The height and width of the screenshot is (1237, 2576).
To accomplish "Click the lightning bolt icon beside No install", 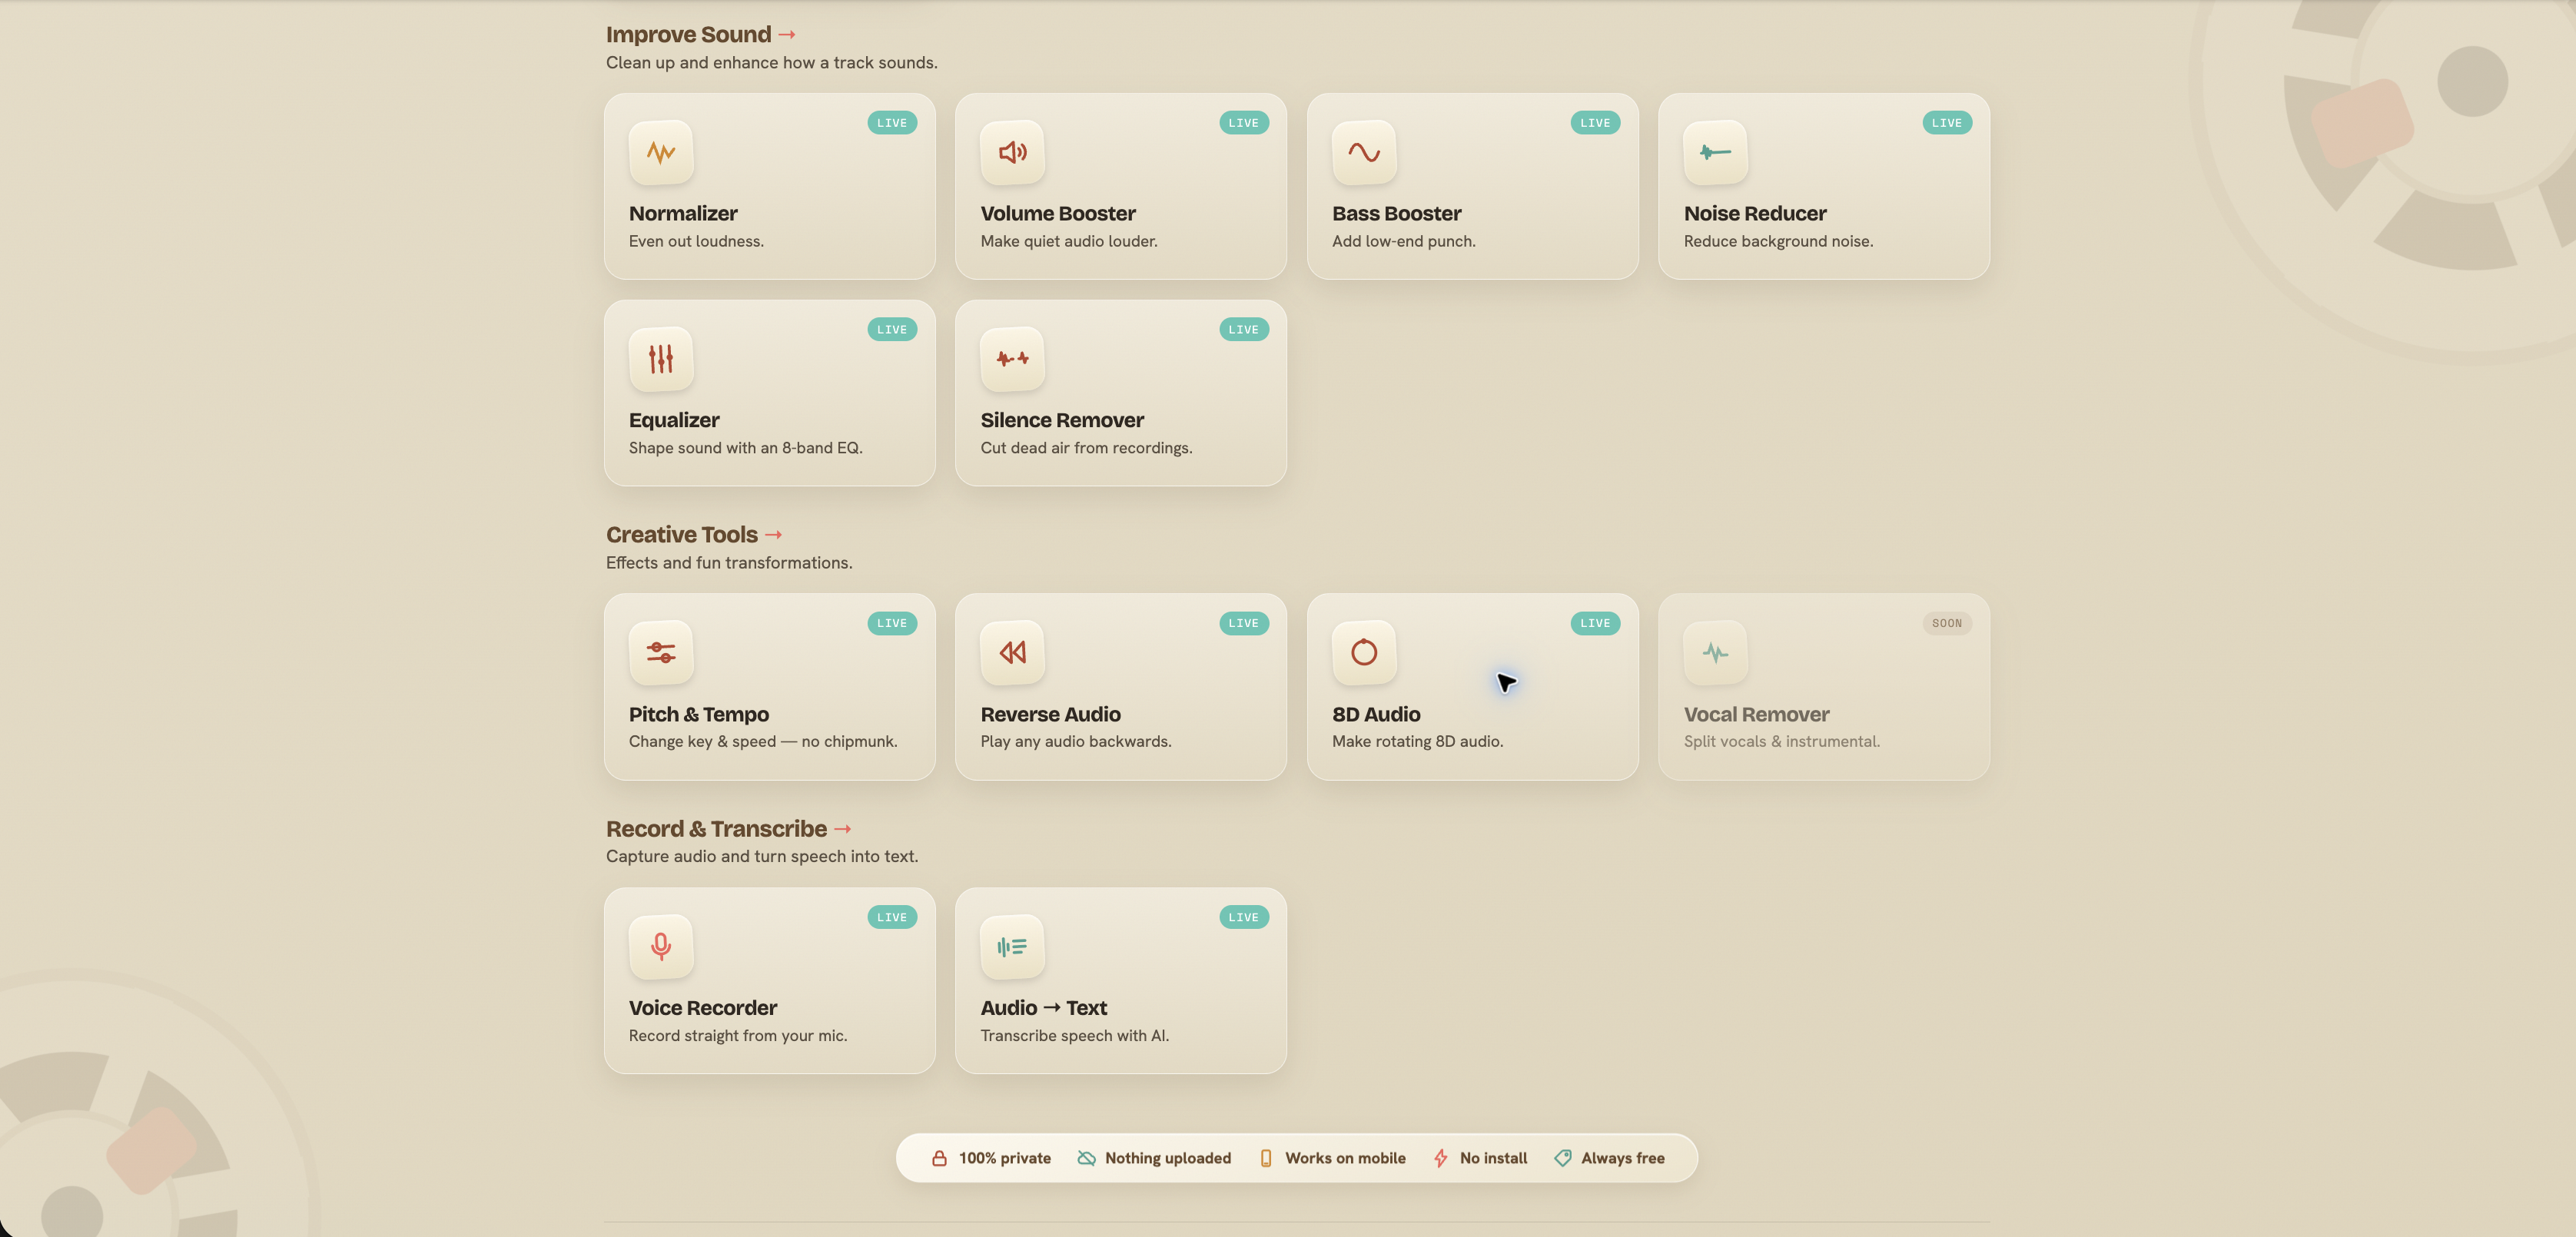I will (1440, 1158).
